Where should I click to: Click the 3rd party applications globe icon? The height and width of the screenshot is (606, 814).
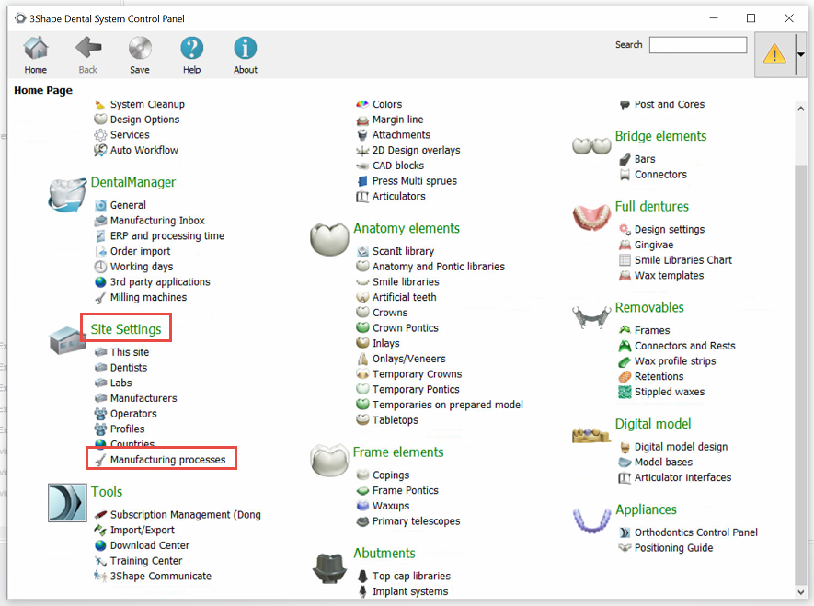point(100,282)
